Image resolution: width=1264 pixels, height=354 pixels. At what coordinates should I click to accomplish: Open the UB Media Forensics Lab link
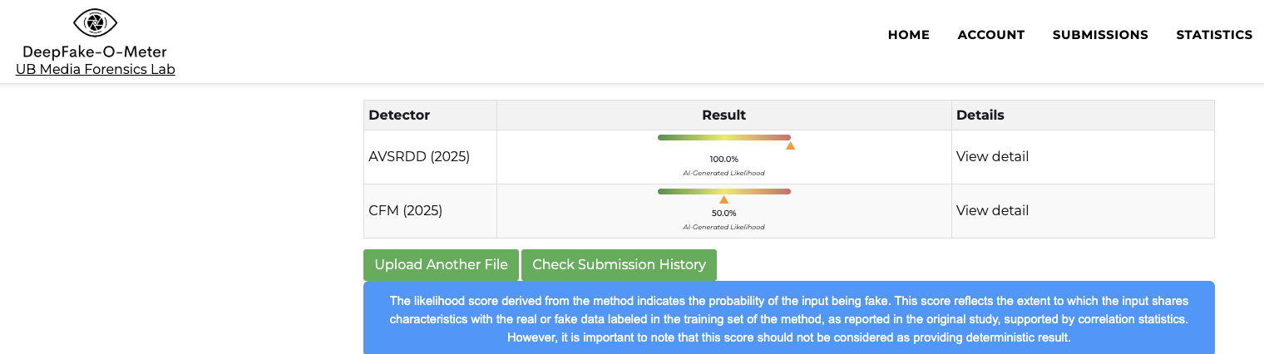point(95,70)
